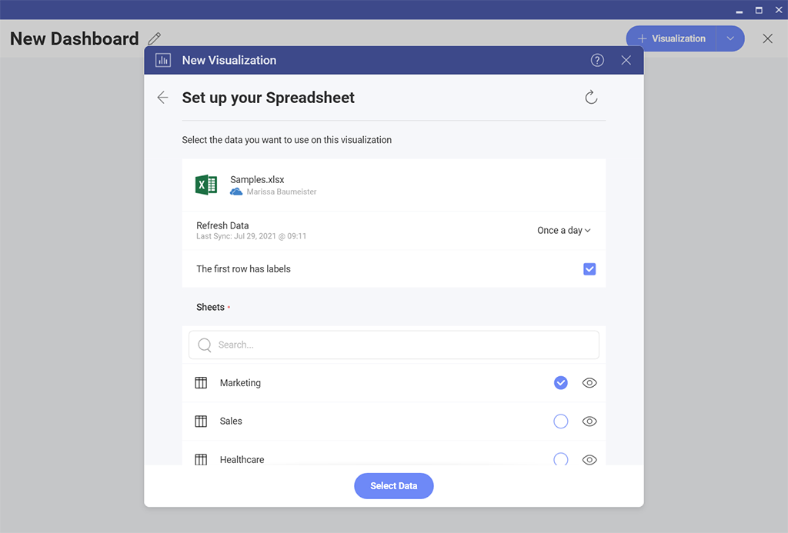Screen dimensions: 788x533
Task: Click the Select Data button
Action: (x=394, y=486)
